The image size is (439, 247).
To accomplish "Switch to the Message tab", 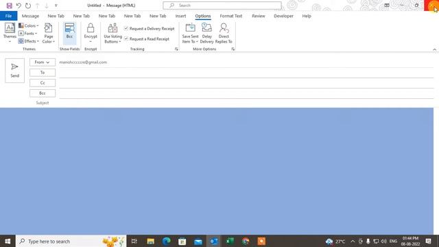I will click(30, 16).
